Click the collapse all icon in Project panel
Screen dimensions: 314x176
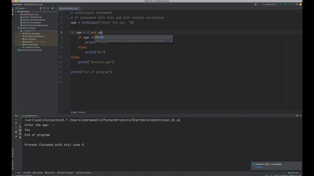click(x=48, y=8)
